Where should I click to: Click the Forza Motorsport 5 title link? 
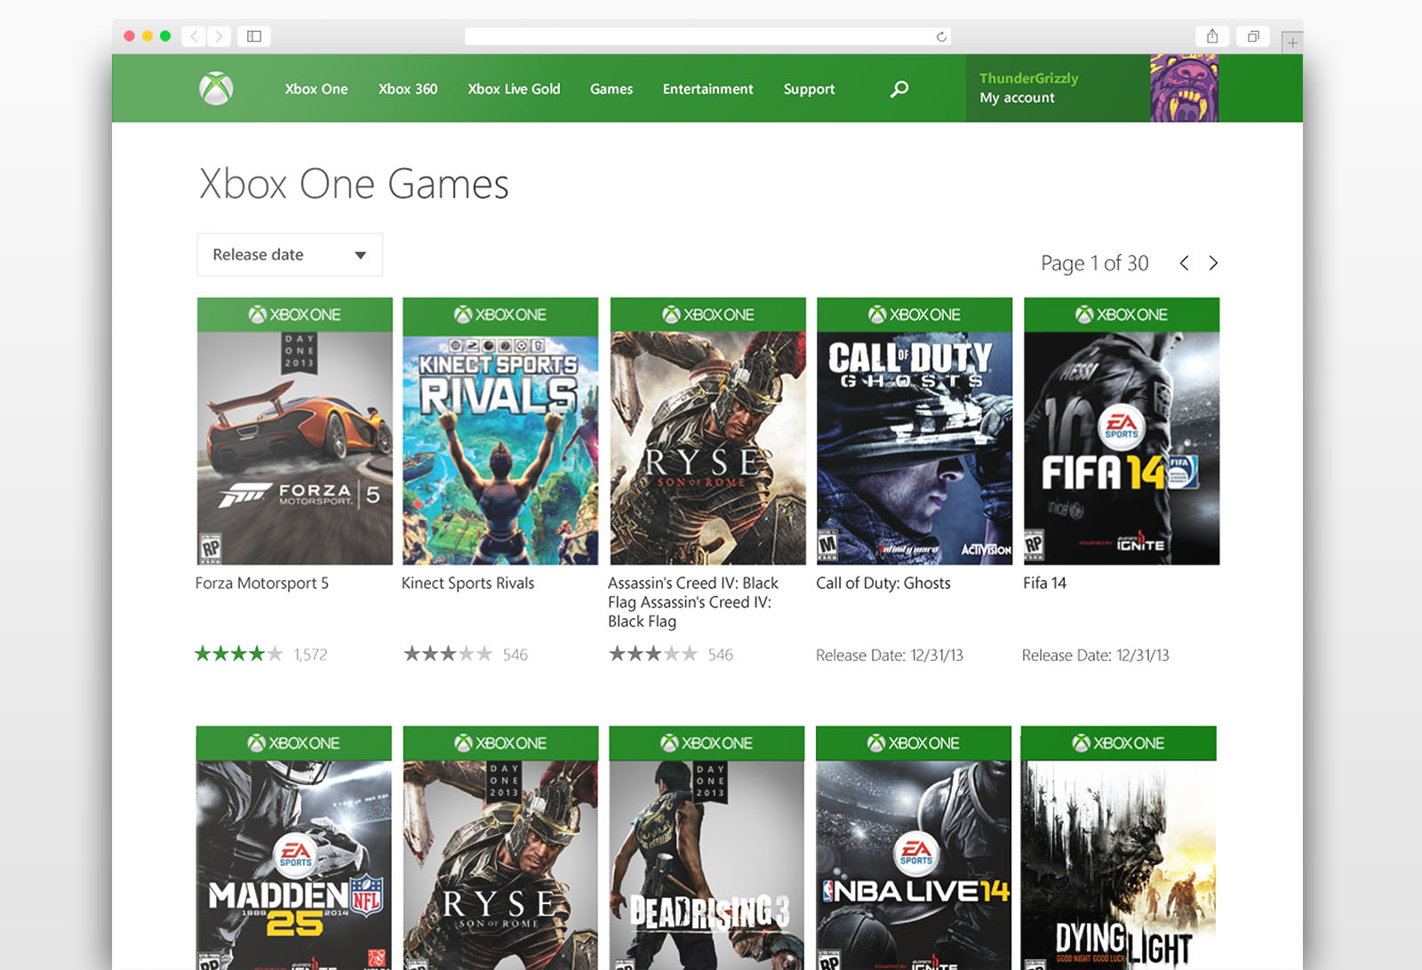pyautogui.click(x=261, y=583)
